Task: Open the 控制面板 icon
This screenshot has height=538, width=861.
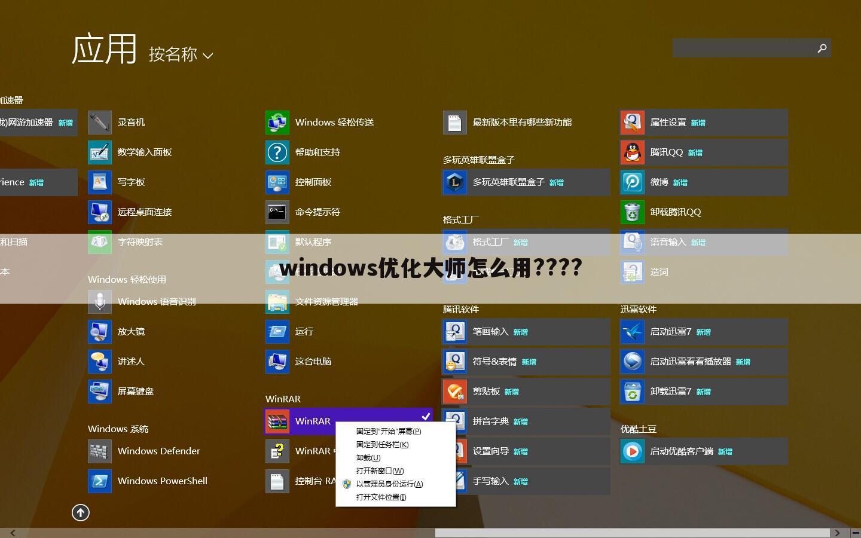Action: [277, 182]
